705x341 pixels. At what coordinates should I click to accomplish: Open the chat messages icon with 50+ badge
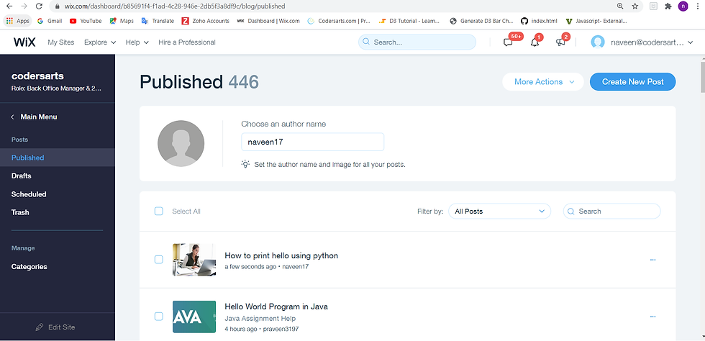(508, 42)
